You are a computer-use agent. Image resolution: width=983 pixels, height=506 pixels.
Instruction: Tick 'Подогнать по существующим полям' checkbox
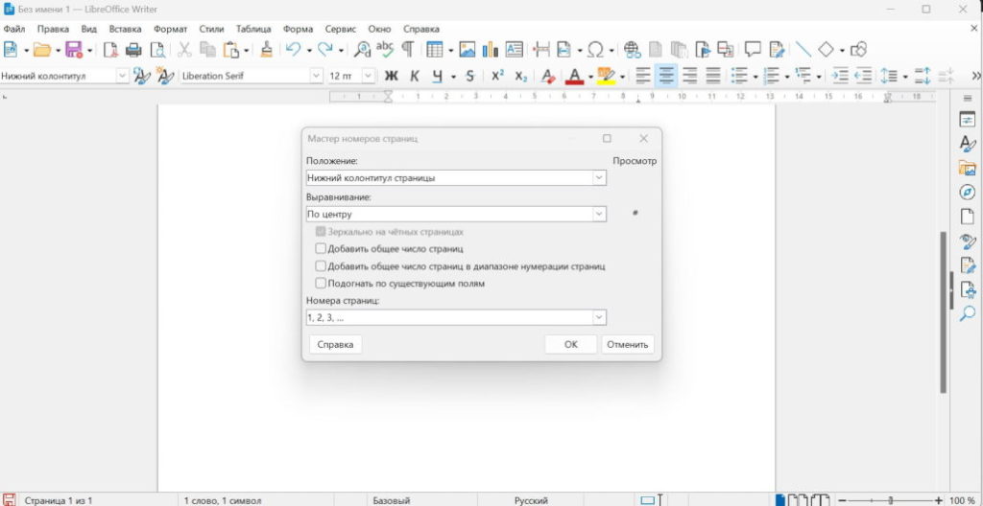[321, 284]
